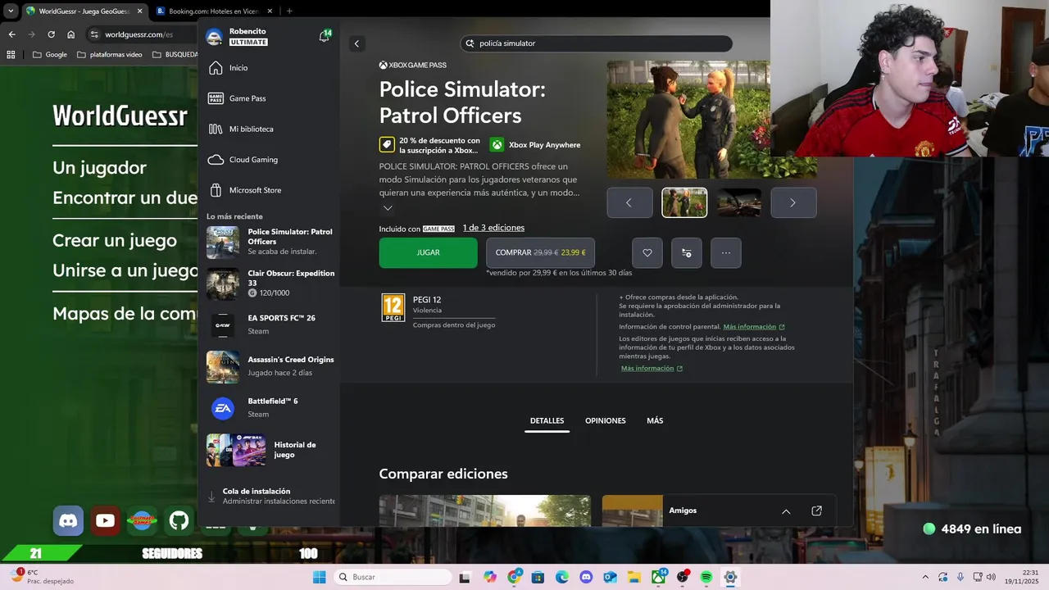Screen dimensions: 1049x590
Task: Open site information icon in address bar
Action: pyautogui.click(x=94, y=34)
